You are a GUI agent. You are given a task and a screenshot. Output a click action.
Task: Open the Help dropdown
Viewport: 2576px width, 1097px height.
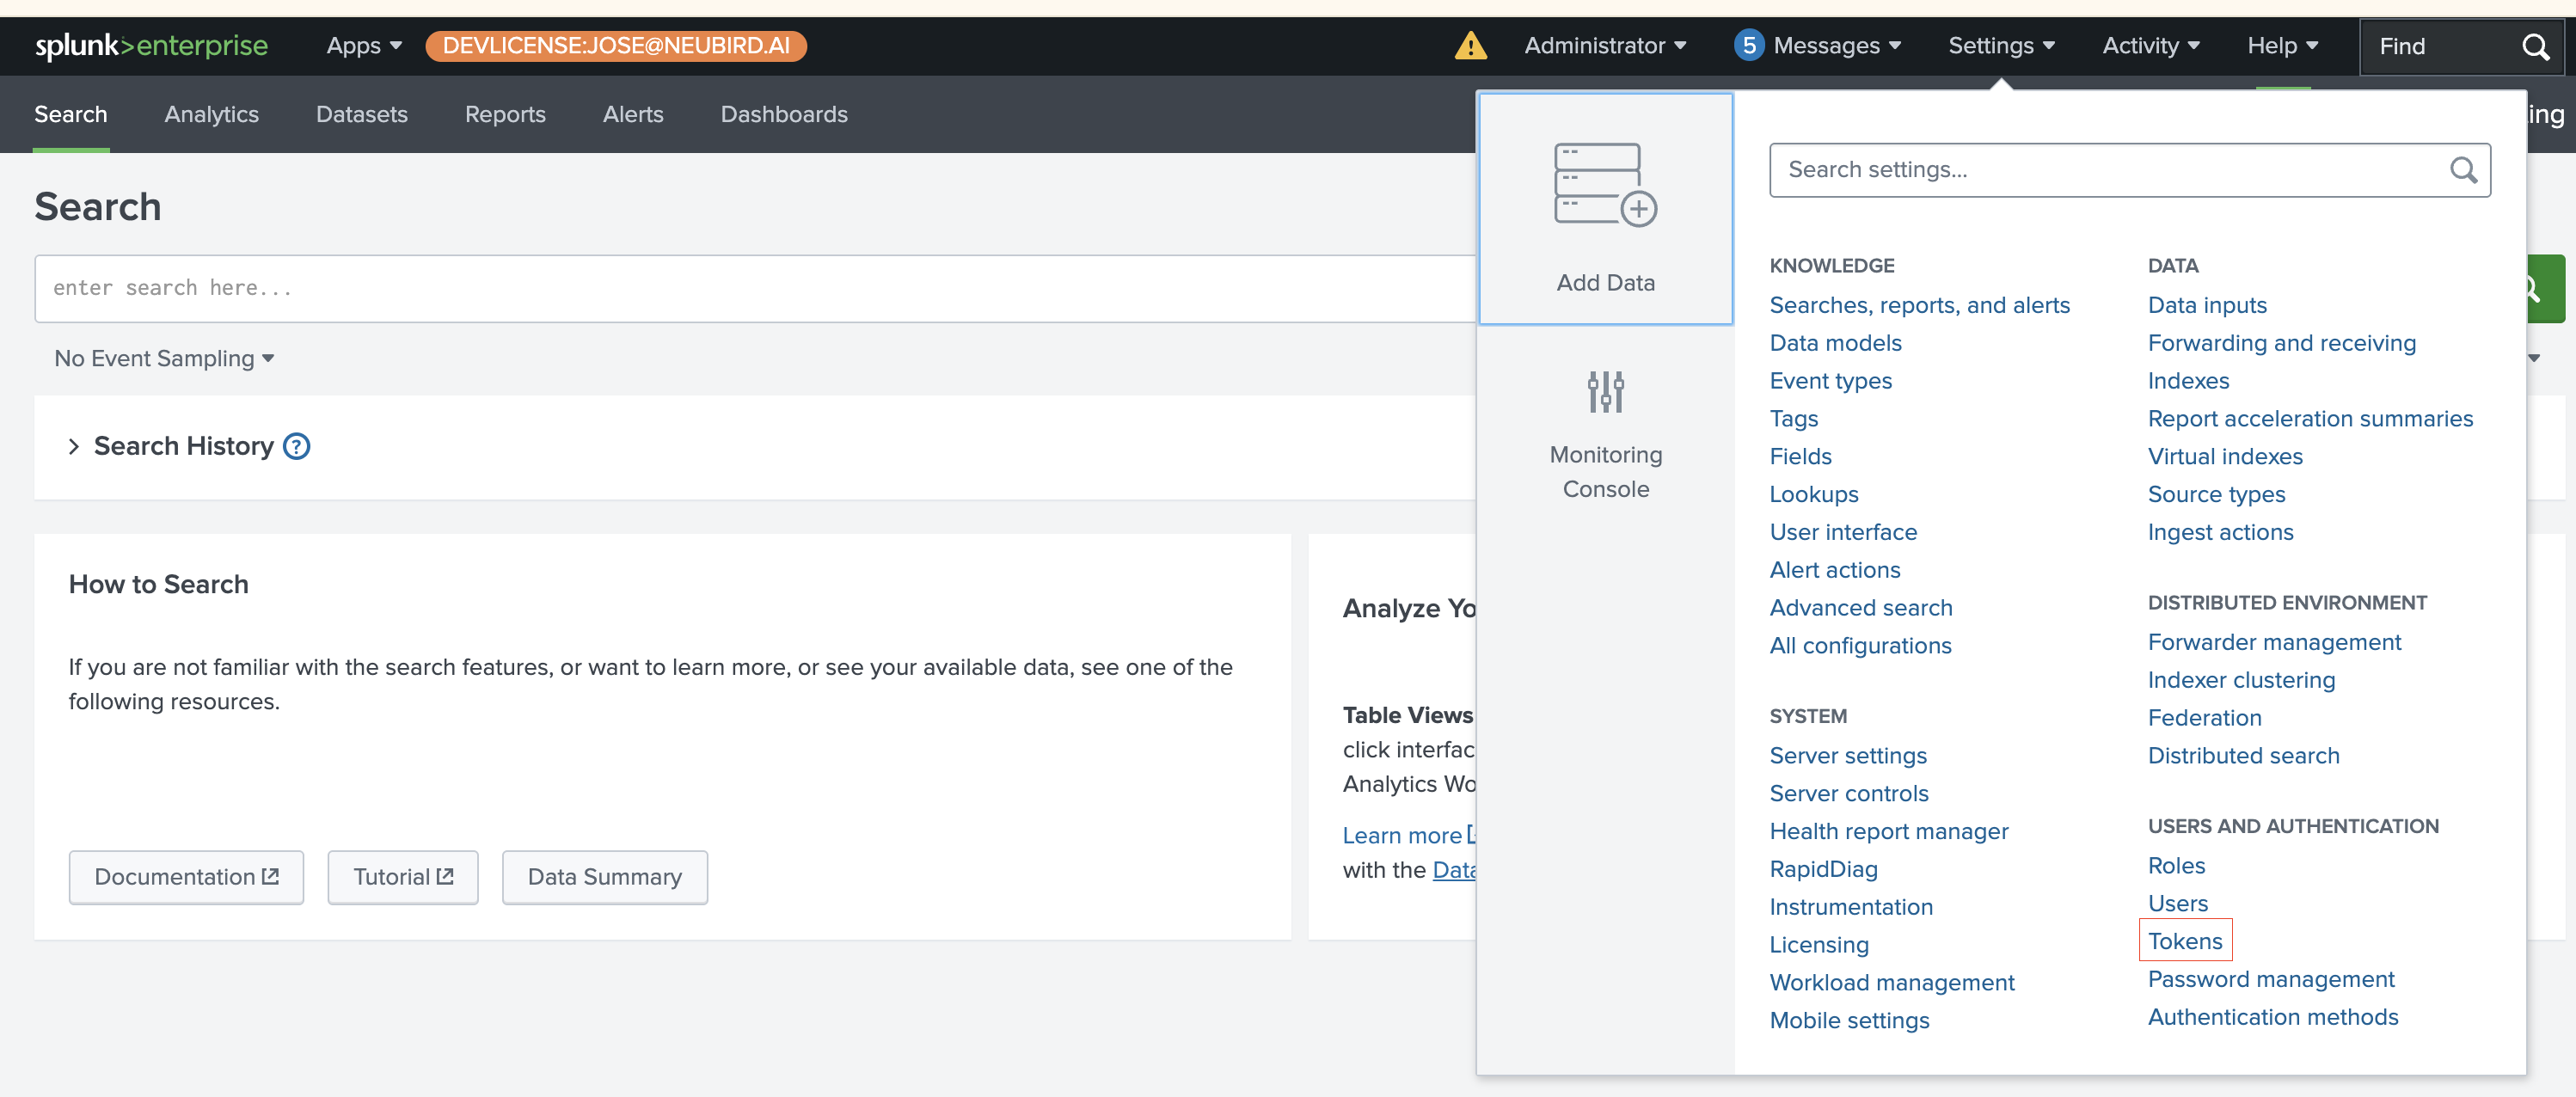pyautogui.click(x=2282, y=46)
